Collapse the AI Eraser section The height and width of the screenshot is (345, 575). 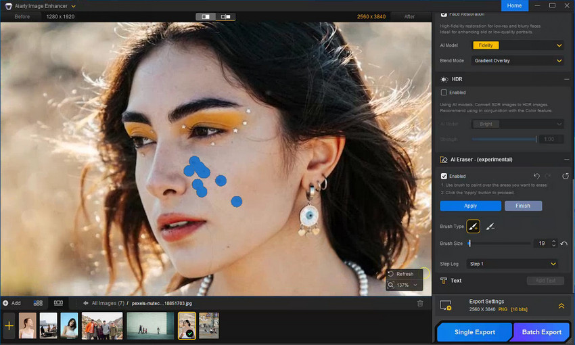pos(567,160)
